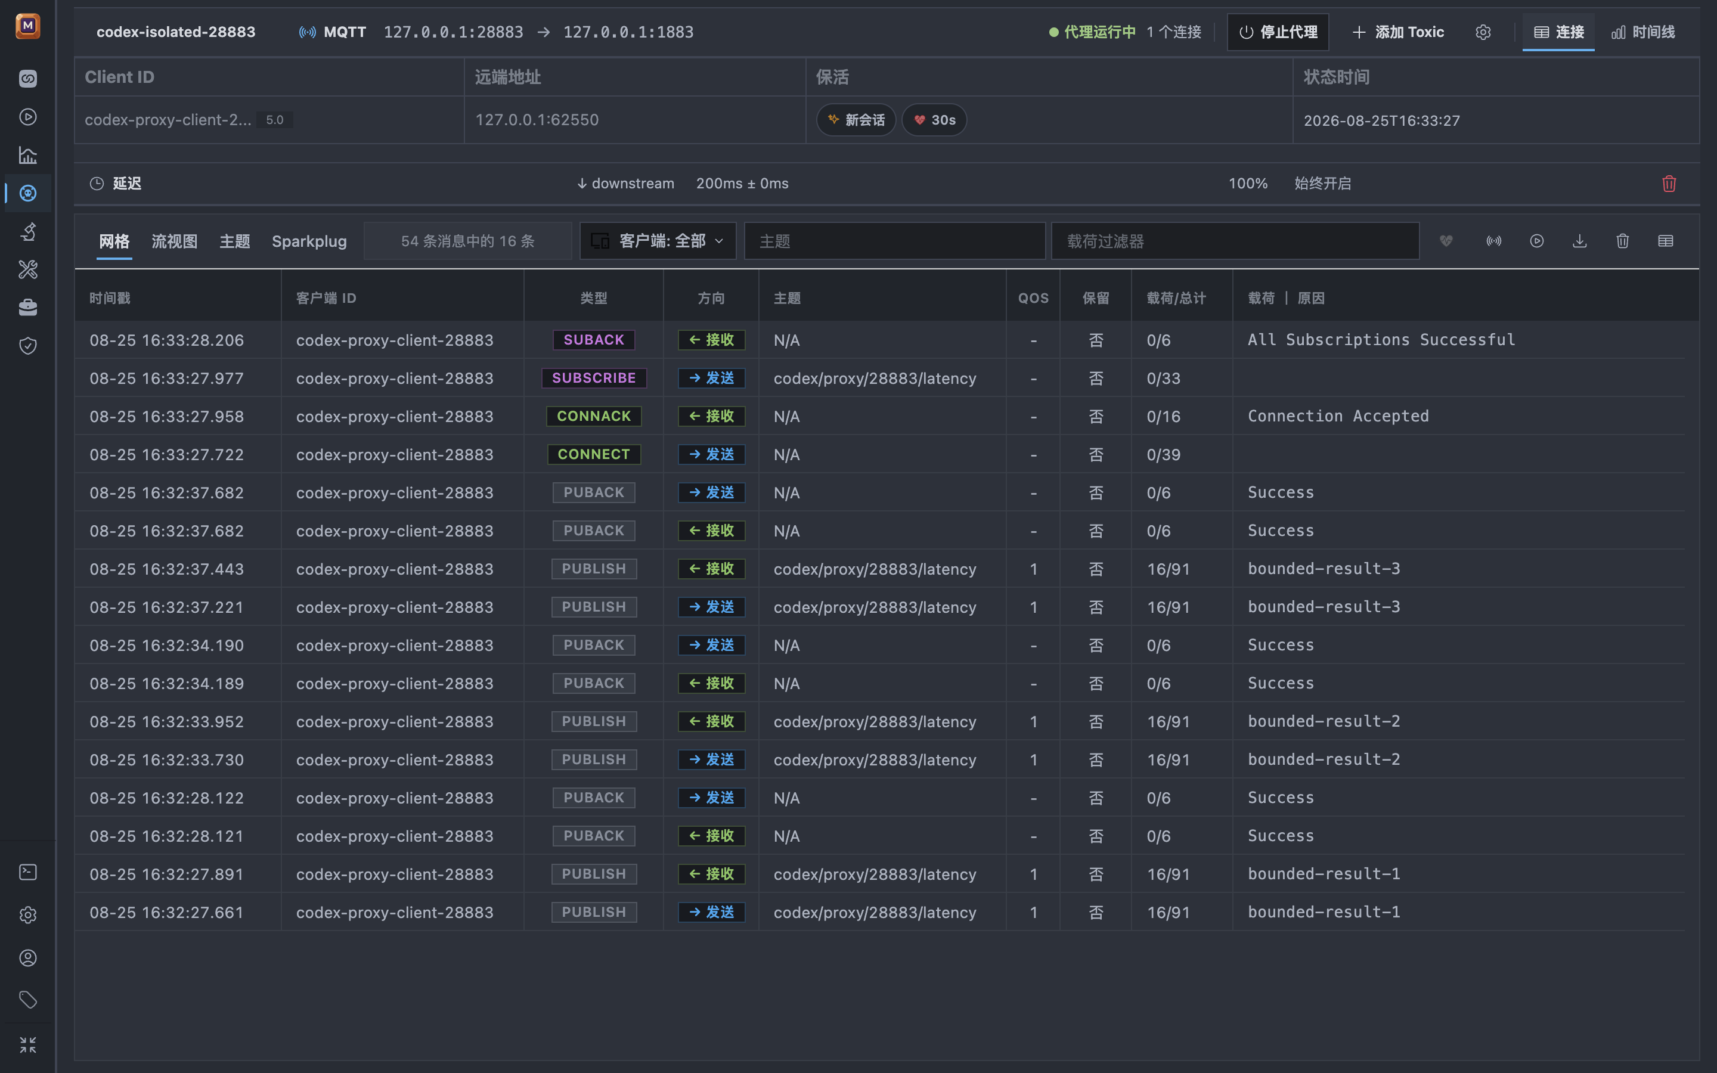This screenshot has height=1073, width=1717.
Task: Clear messages with toolbar trash icon
Action: pos(1623,241)
